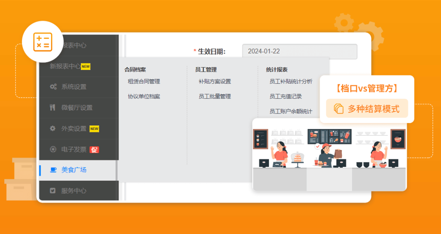Open 员工充值记录 under 统计报表
The height and width of the screenshot is (234, 441).
(x=285, y=97)
